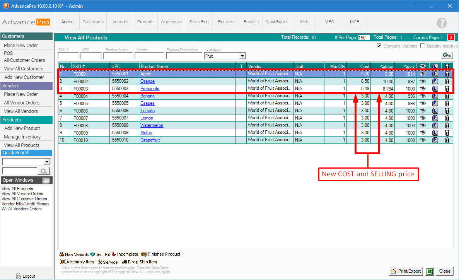Filter by Assembly Item icon in legend

click(63, 262)
